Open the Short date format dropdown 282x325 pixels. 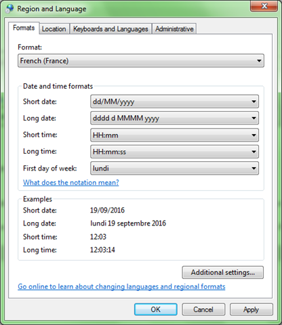(x=174, y=102)
